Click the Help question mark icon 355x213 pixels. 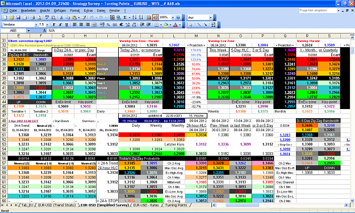click(x=178, y=18)
